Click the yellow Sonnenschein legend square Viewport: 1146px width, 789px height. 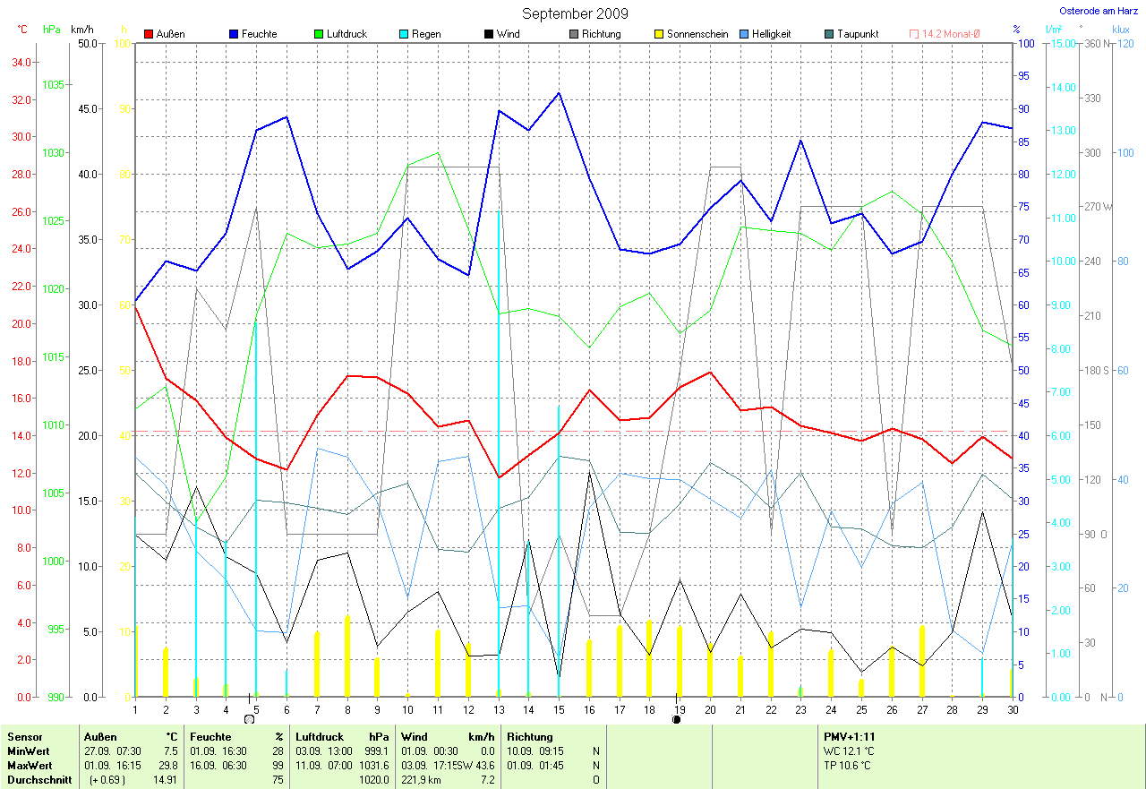tap(658, 34)
